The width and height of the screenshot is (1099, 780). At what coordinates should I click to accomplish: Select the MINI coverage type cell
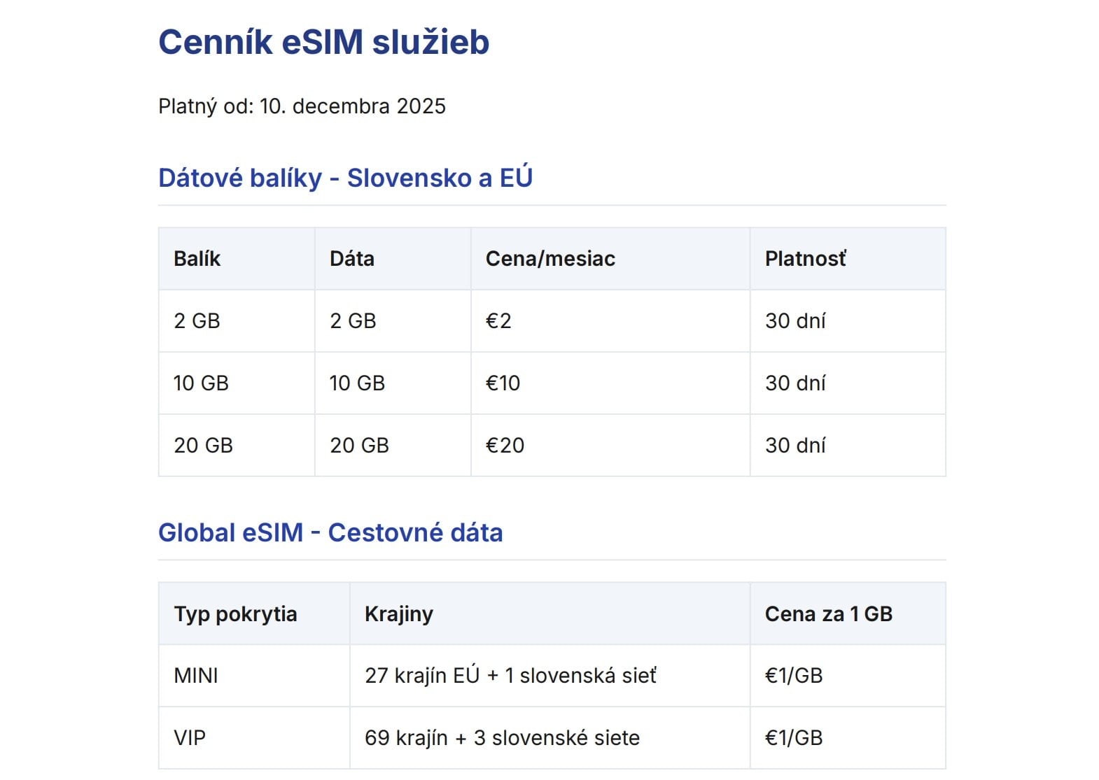click(x=196, y=676)
